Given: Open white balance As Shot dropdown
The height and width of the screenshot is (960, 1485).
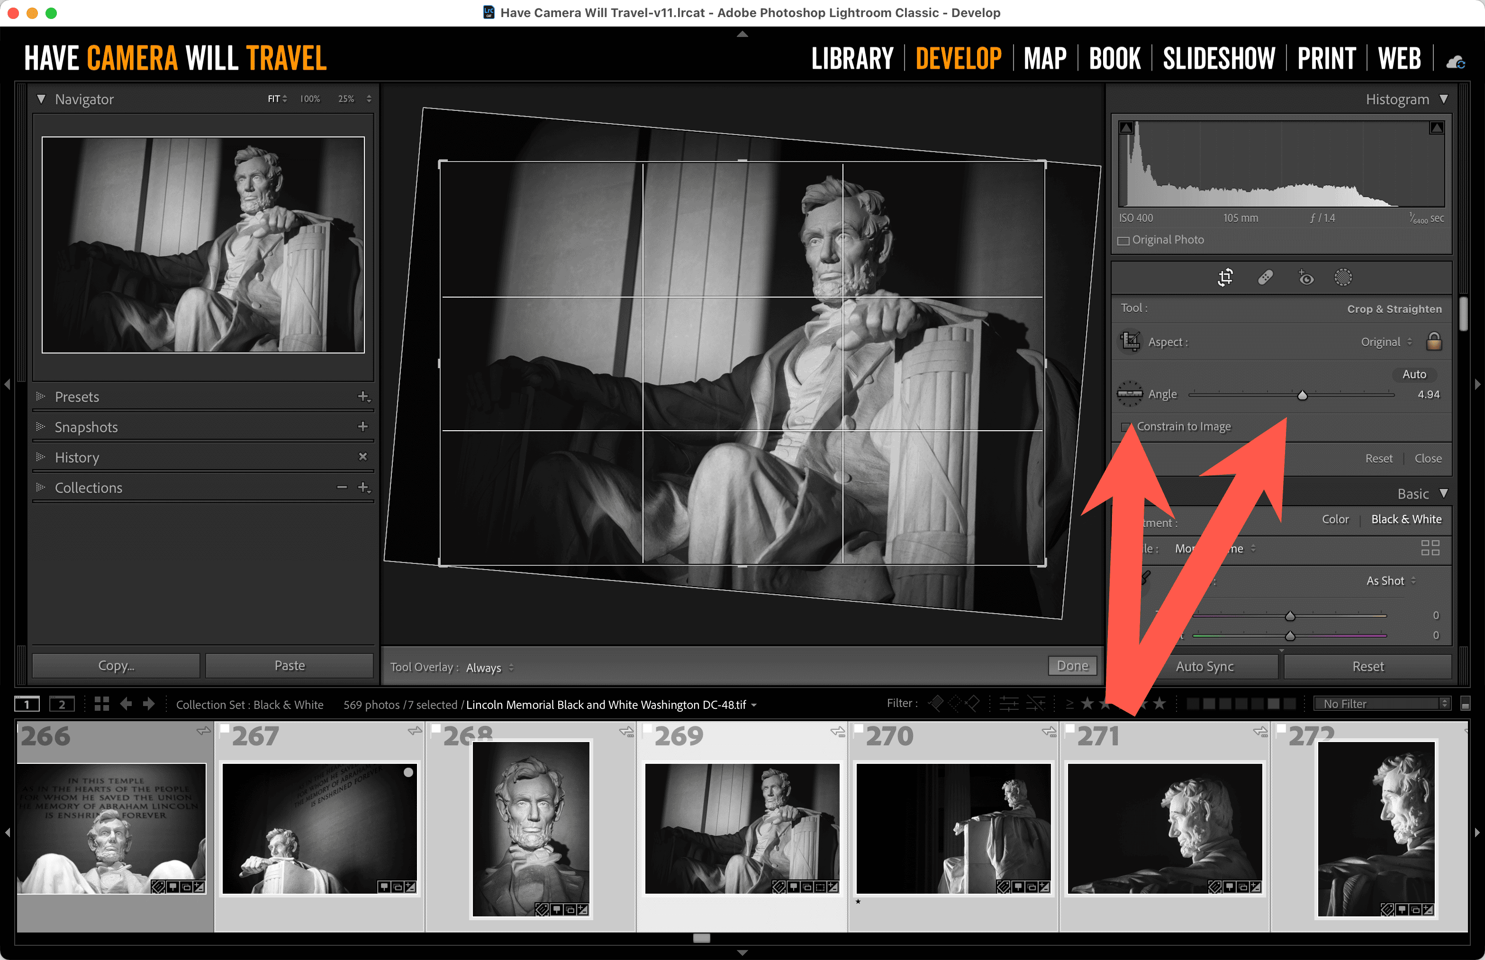Looking at the screenshot, I should click(x=1391, y=580).
